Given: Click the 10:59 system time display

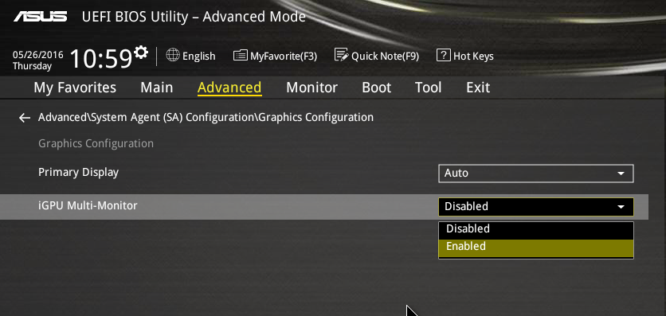Looking at the screenshot, I should [100, 59].
